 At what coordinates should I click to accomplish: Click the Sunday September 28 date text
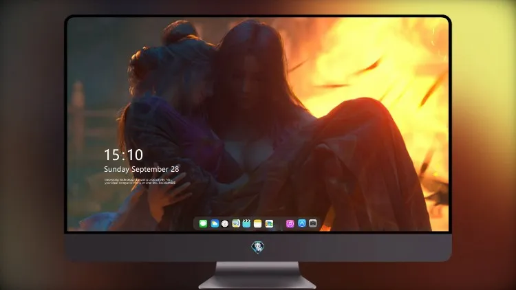click(142, 169)
